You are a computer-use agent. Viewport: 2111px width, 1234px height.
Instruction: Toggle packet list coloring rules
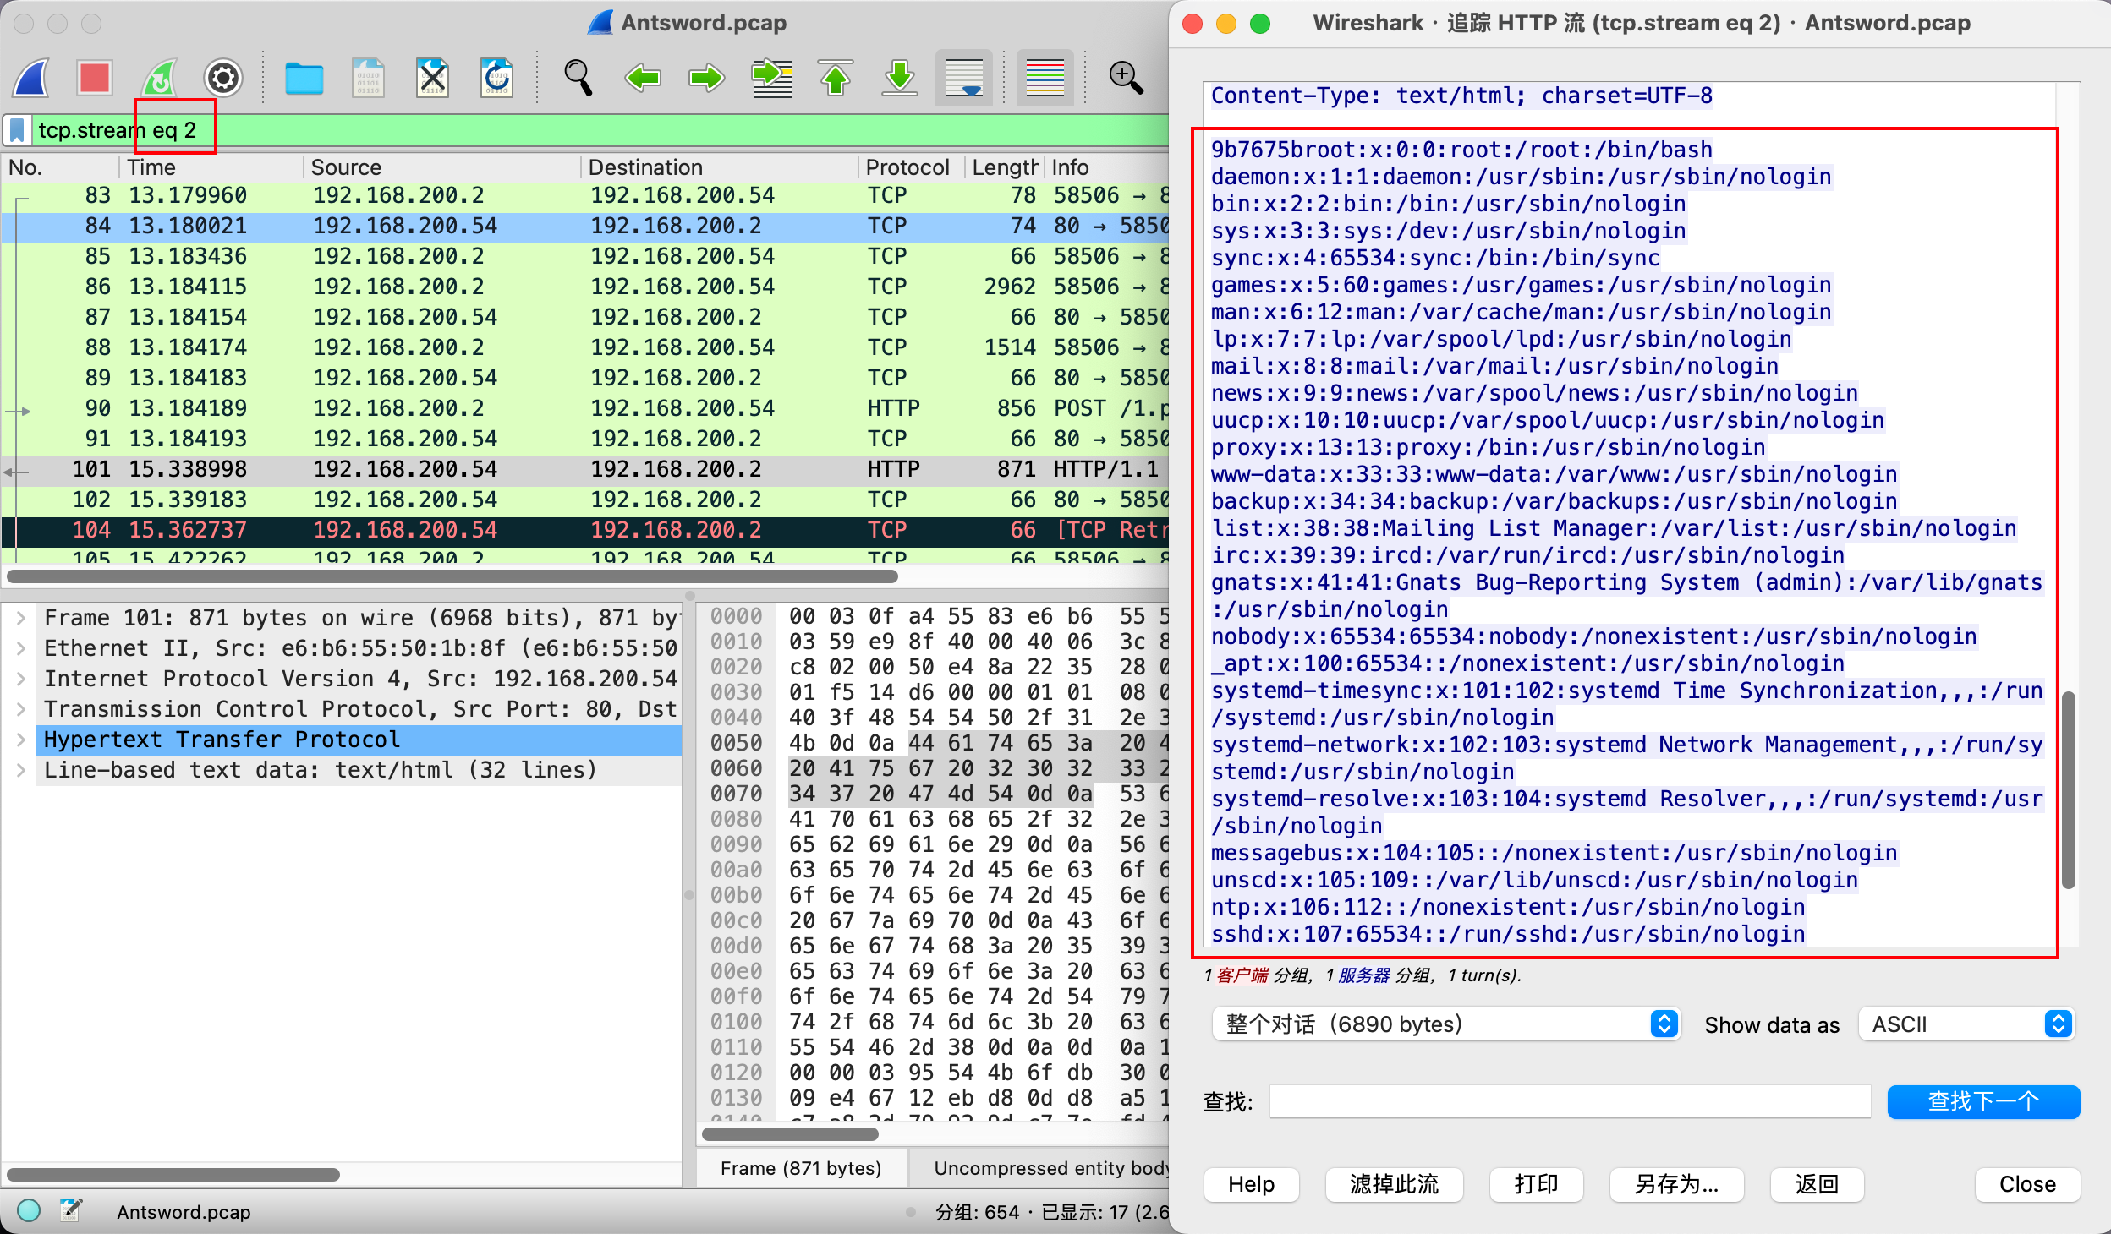click(x=1045, y=79)
